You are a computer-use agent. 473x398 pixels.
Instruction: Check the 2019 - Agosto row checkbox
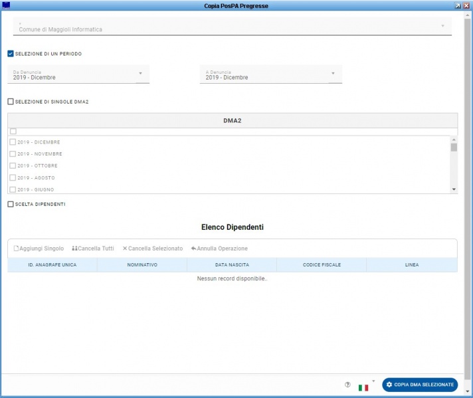coord(13,177)
